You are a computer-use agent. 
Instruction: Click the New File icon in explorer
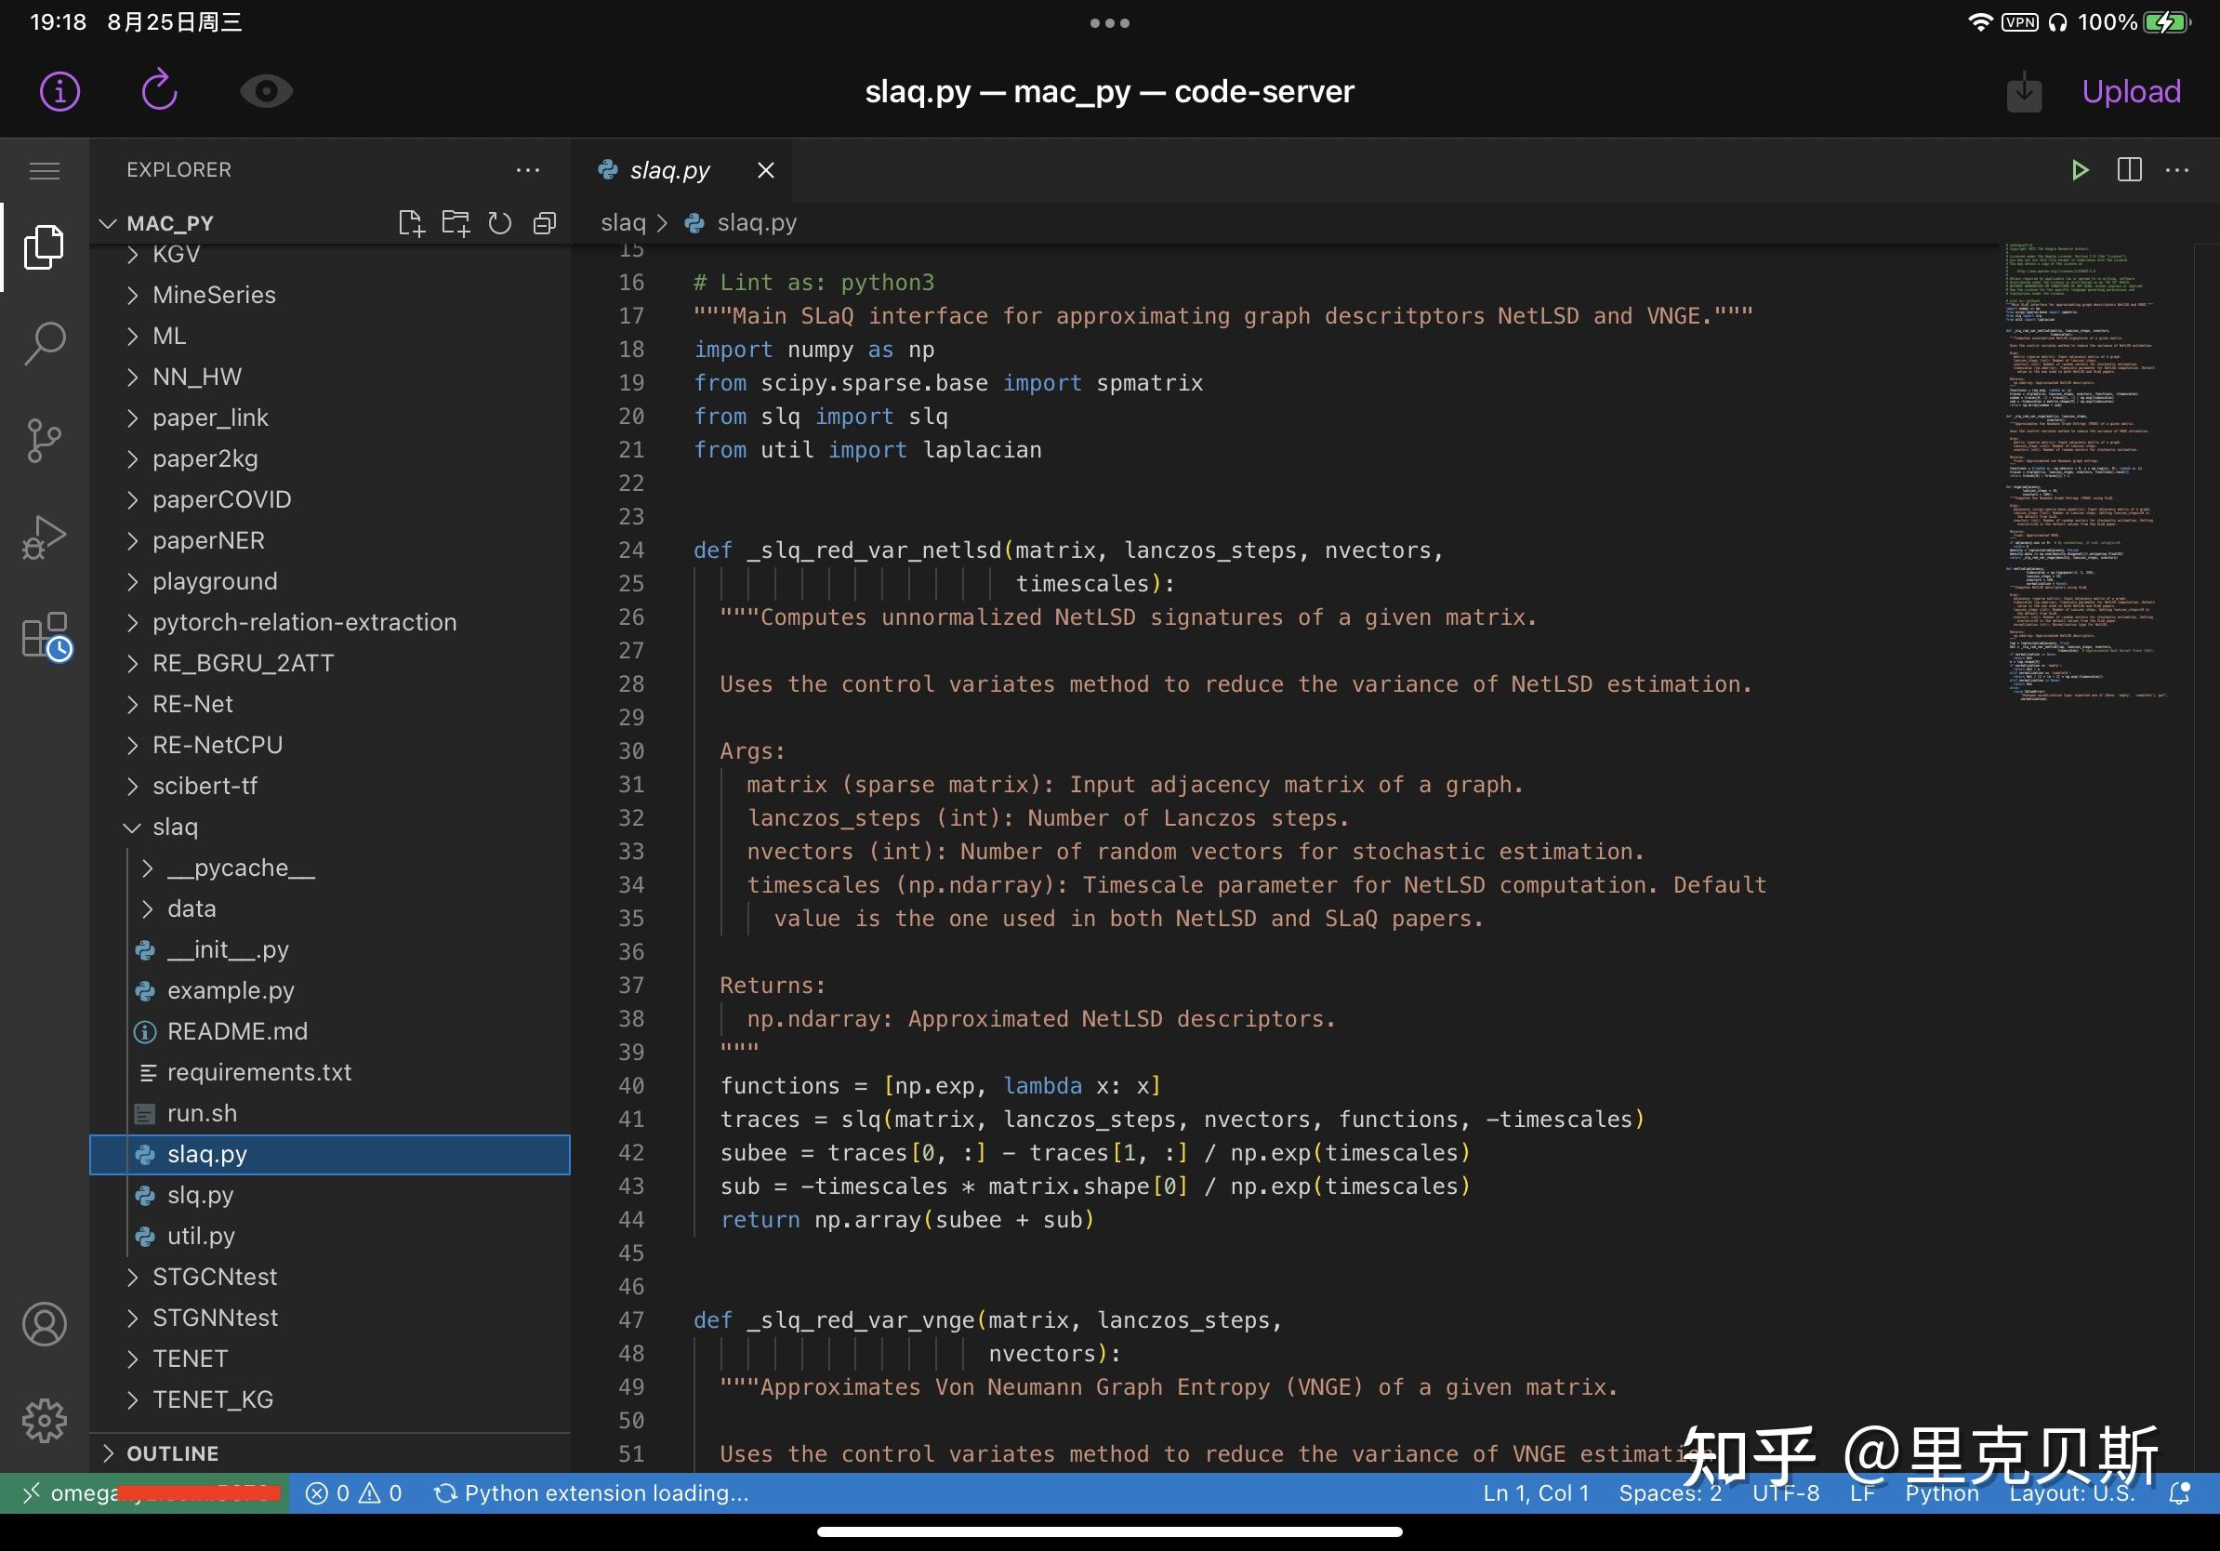point(411,223)
